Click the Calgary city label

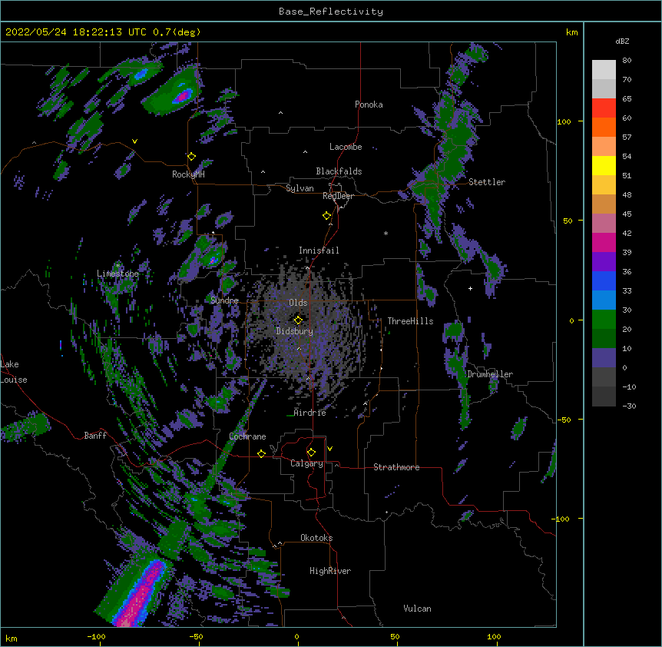(306, 463)
